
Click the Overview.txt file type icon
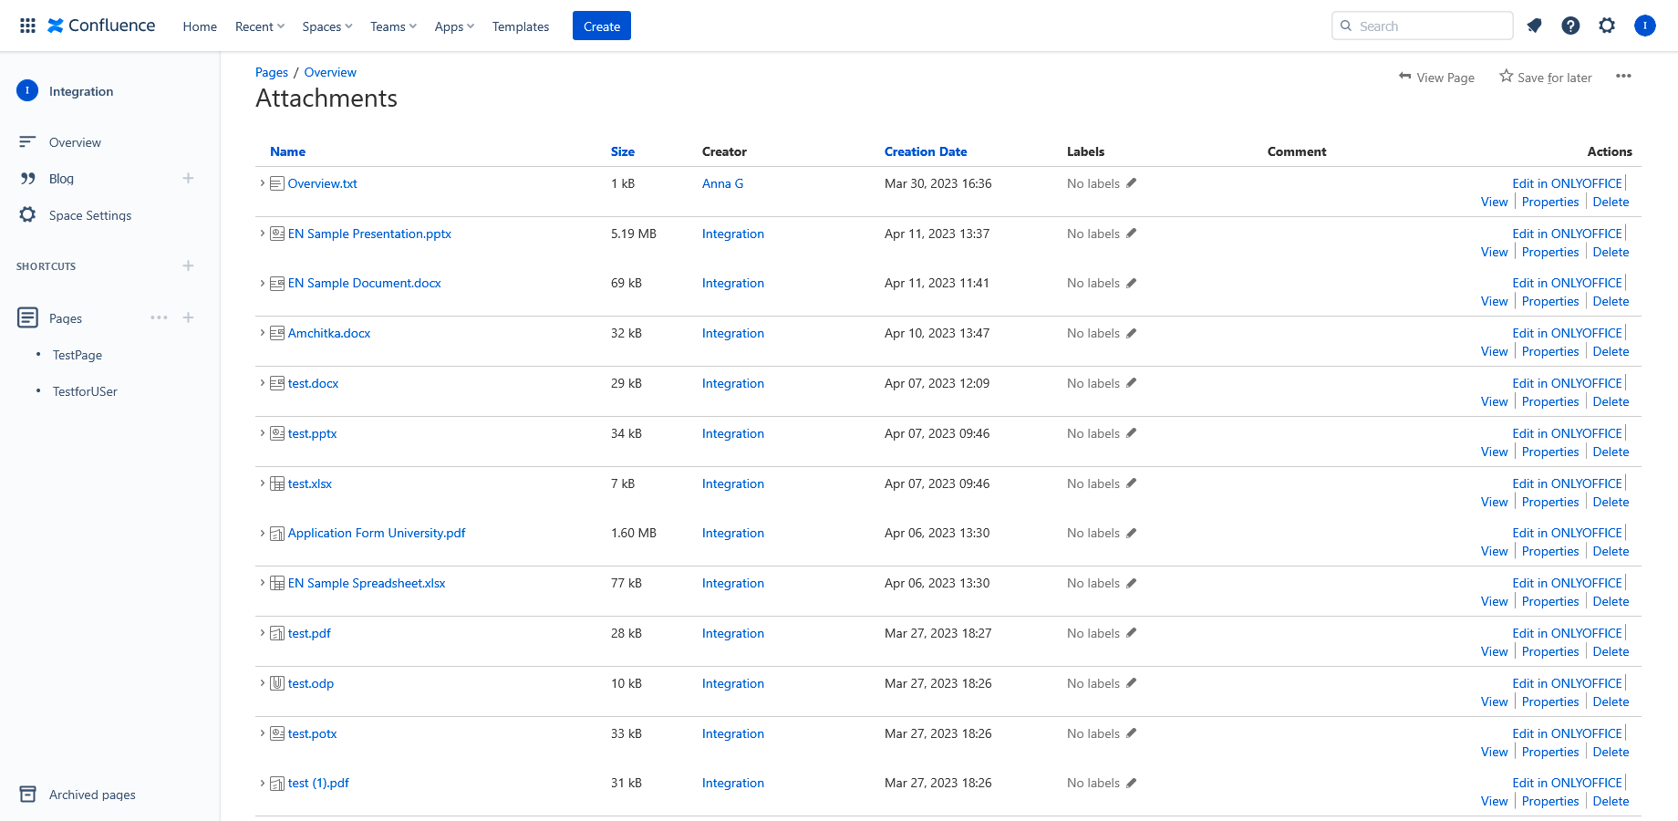click(277, 183)
